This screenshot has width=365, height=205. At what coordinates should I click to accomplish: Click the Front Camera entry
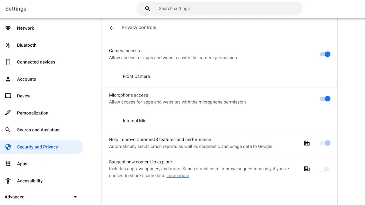[x=136, y=76]
